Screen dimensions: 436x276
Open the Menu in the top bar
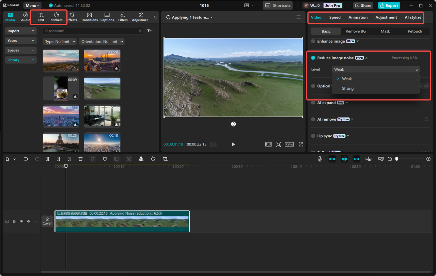[x=32, y=5]
